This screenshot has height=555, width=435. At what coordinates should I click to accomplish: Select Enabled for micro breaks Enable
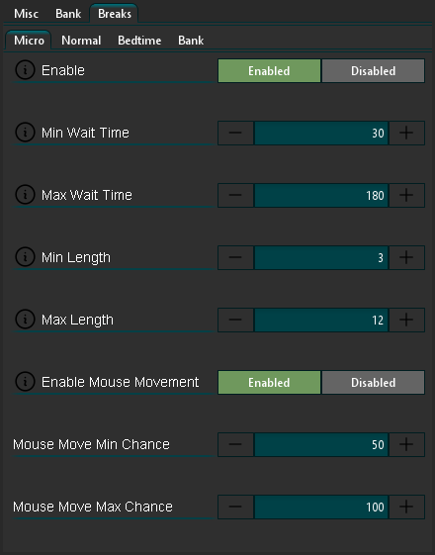(269, 71)
